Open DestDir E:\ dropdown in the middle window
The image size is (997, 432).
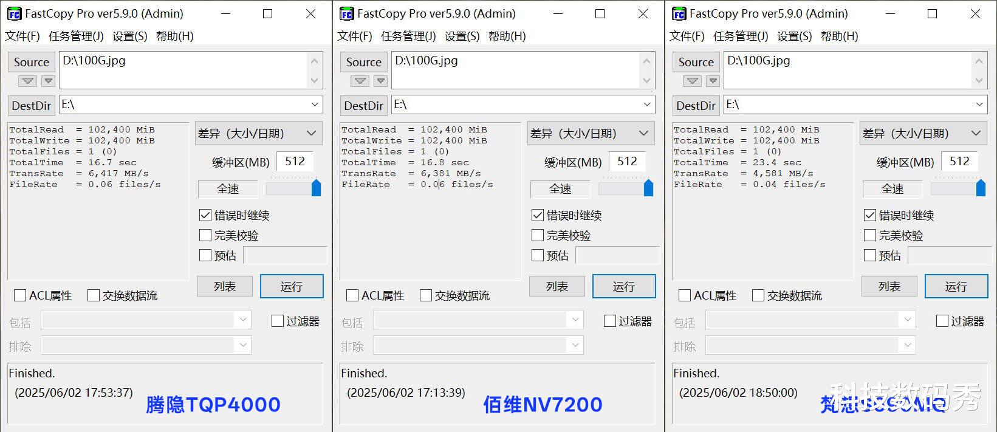647,105
